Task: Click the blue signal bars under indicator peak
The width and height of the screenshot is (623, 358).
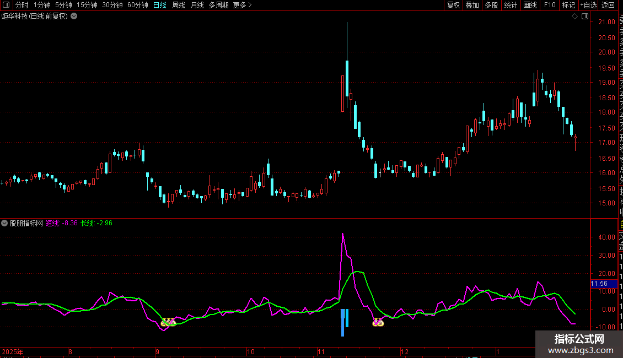Action: (x=345, y=322)
